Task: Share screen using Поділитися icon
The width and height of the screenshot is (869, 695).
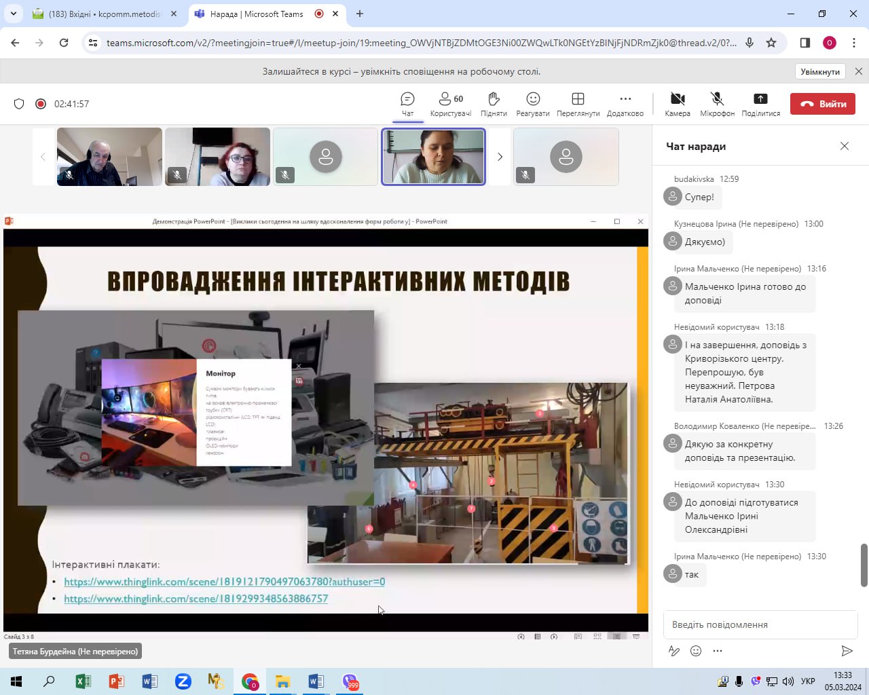Action: coord(760,104)
